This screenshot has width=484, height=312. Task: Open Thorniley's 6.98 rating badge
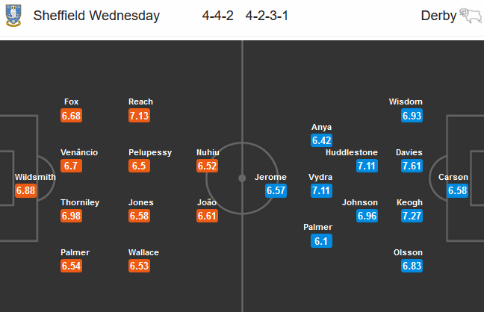72,216
